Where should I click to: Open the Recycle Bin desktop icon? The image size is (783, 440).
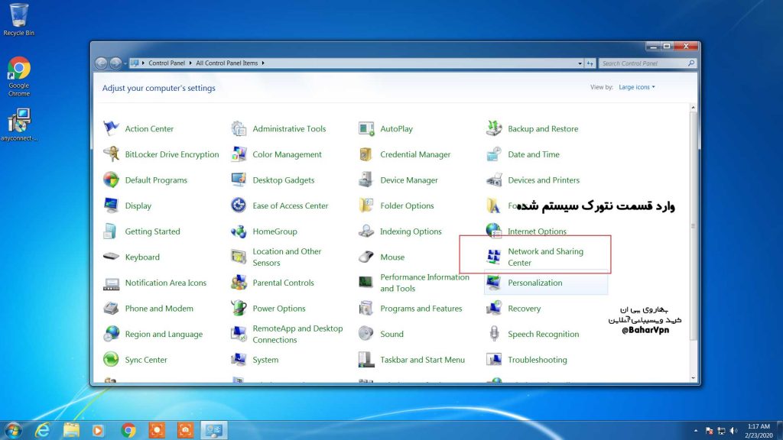click(18, 17)
